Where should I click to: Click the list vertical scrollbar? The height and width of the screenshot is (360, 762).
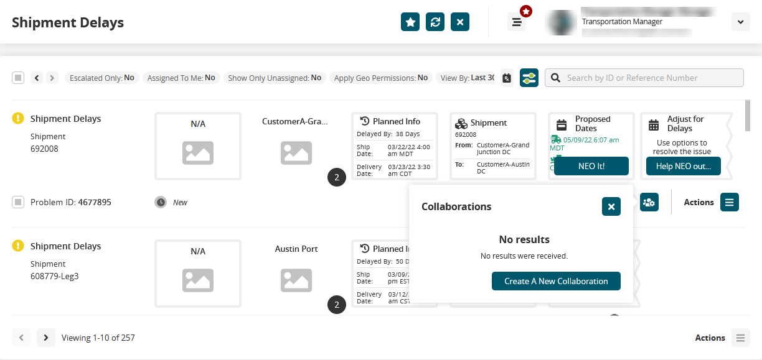tap(748, 115)
